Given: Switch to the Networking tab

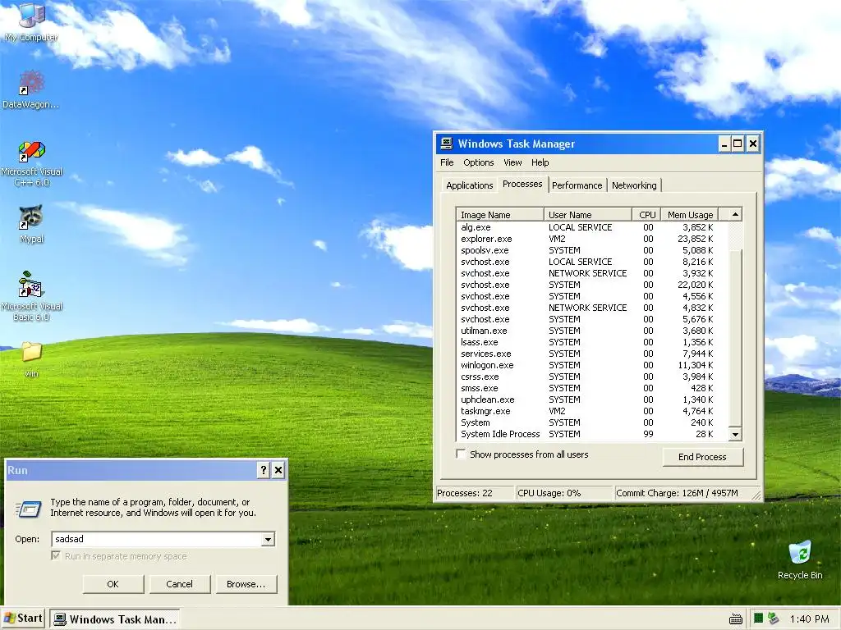Looking at the screenshot, I should tap(634, 185).
